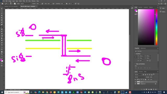Create a new layer group folder icon
167x94 pixels.
click(151, 89)
